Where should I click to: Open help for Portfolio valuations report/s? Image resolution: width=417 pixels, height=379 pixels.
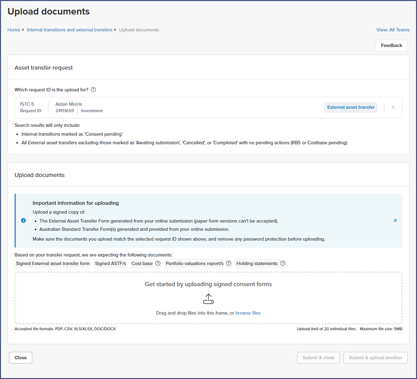point(229,264)
